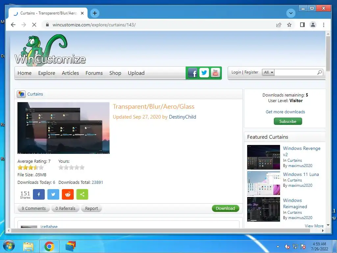
Task: Click the muted volume tray icon
Action: point(287,247)
